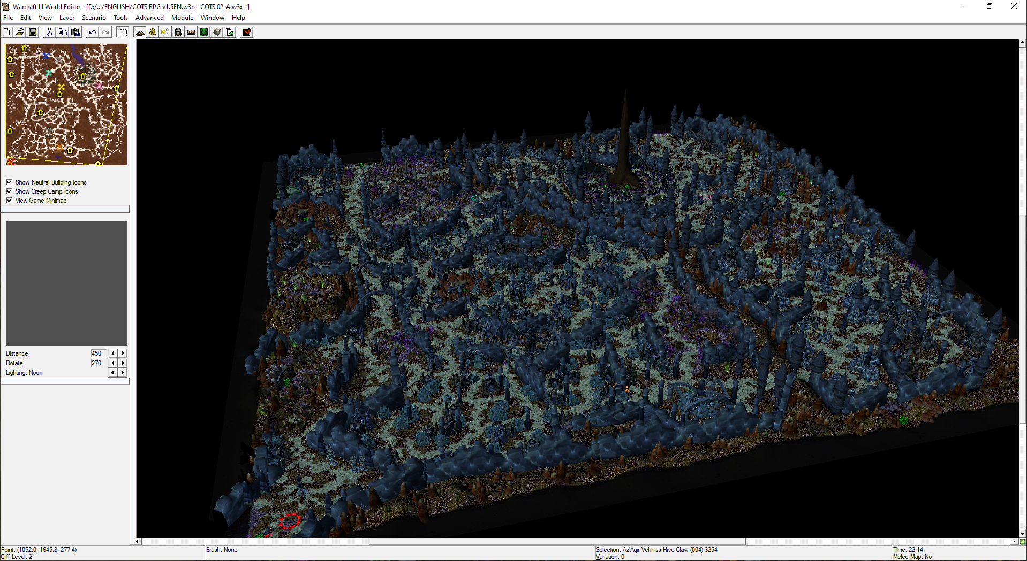Open the File menu
This screenshot has height=561, width=1027.
[8, 18]
